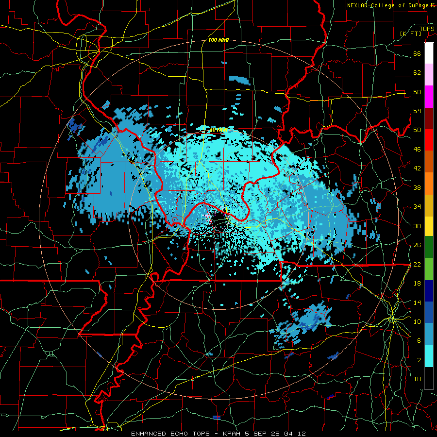The height and width of the screenshot is (437, 437).
Task: Click the navy 14-18 kft legend swatch
Action: (x=429, y=291)
